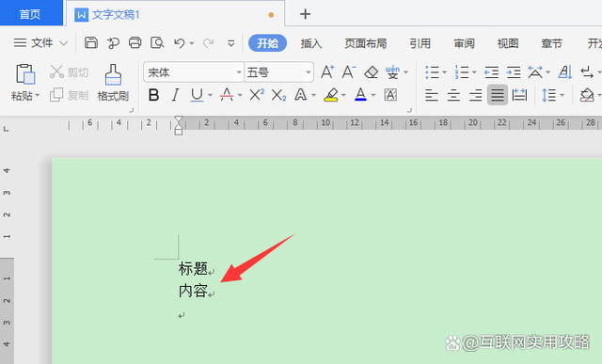Viewport: 602px width, 364px height.
Task: Switch to the 开始 ribbon tab
Action: [x=267, y=43]
